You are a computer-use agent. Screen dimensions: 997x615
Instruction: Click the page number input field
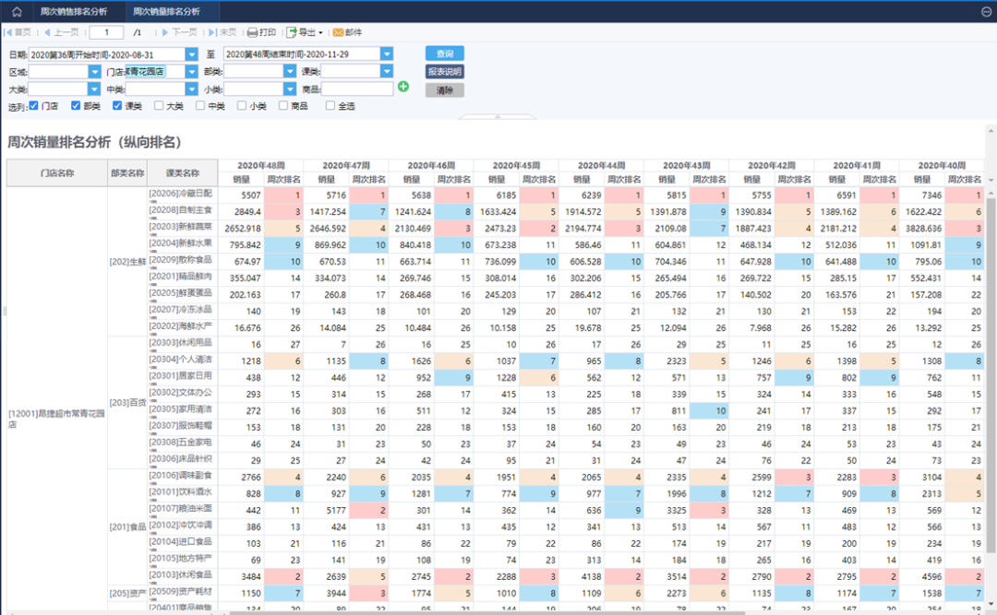point(107,32)
